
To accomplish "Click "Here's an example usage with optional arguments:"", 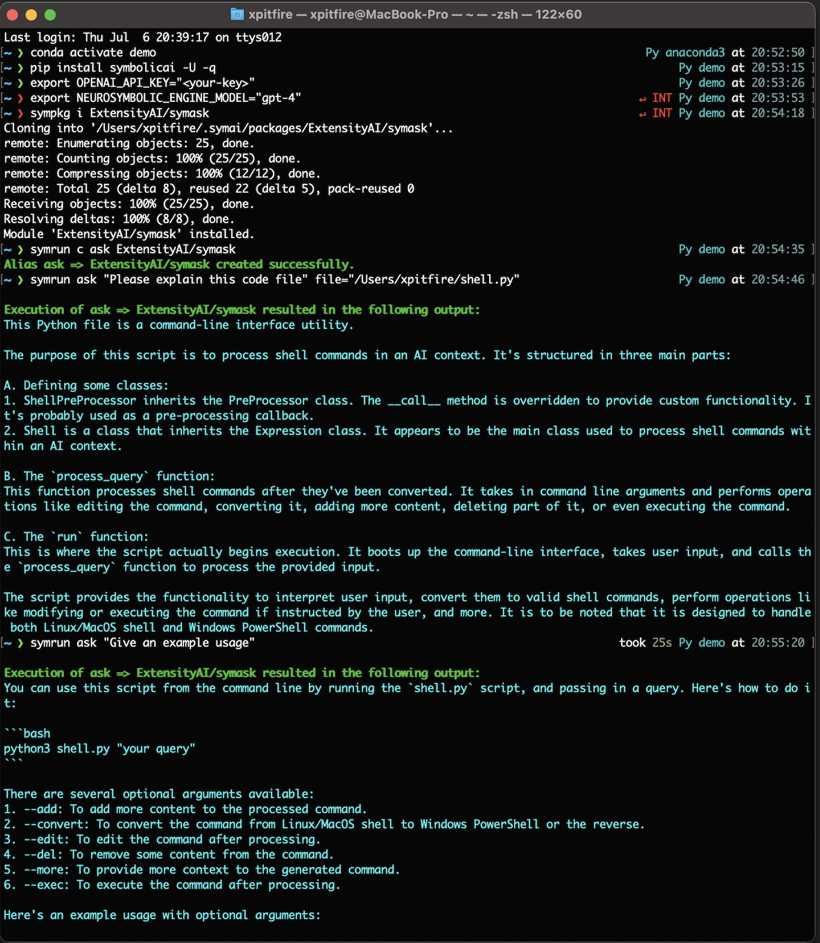I will tap(162, 915).
